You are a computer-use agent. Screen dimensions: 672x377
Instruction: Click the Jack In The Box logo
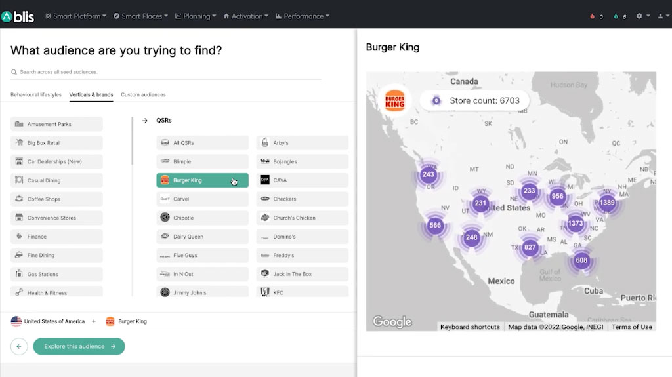[265, 273]
